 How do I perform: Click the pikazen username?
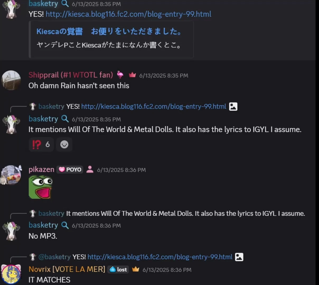point(41,169)
